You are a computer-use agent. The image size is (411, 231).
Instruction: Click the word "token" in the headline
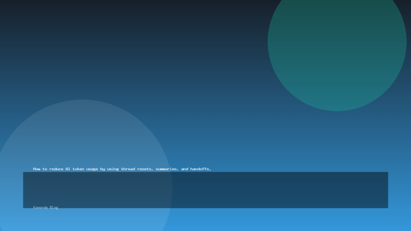(x=78, y=169)
